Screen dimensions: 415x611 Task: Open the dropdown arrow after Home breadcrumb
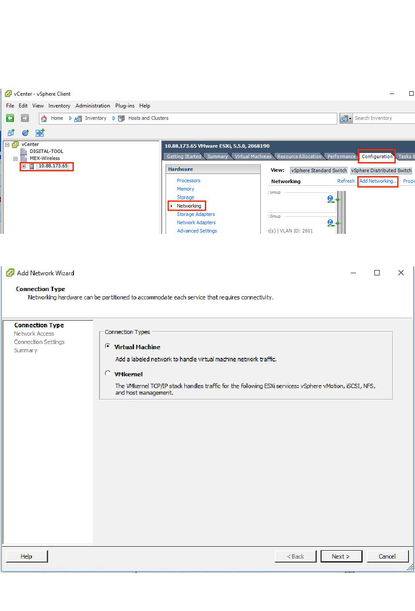click(x=70, y=118)
